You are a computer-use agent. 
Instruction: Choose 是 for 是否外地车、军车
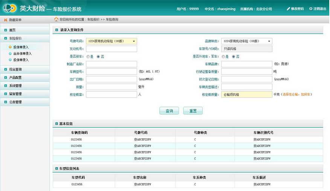point(223,56)
